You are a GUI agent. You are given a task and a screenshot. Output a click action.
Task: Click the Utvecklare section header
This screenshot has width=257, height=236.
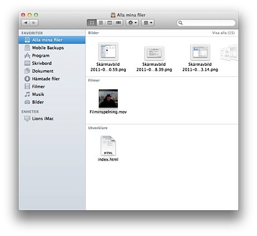click(98, 128)
